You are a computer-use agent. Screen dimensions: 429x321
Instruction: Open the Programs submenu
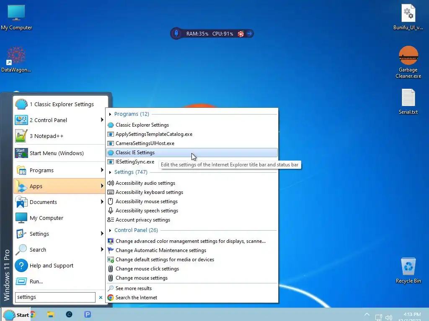point(59,171)
